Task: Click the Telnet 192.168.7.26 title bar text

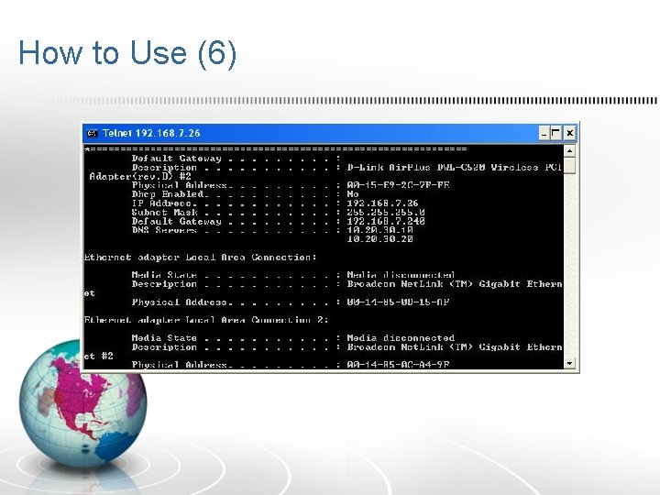Action: click(x=151, y=134)
